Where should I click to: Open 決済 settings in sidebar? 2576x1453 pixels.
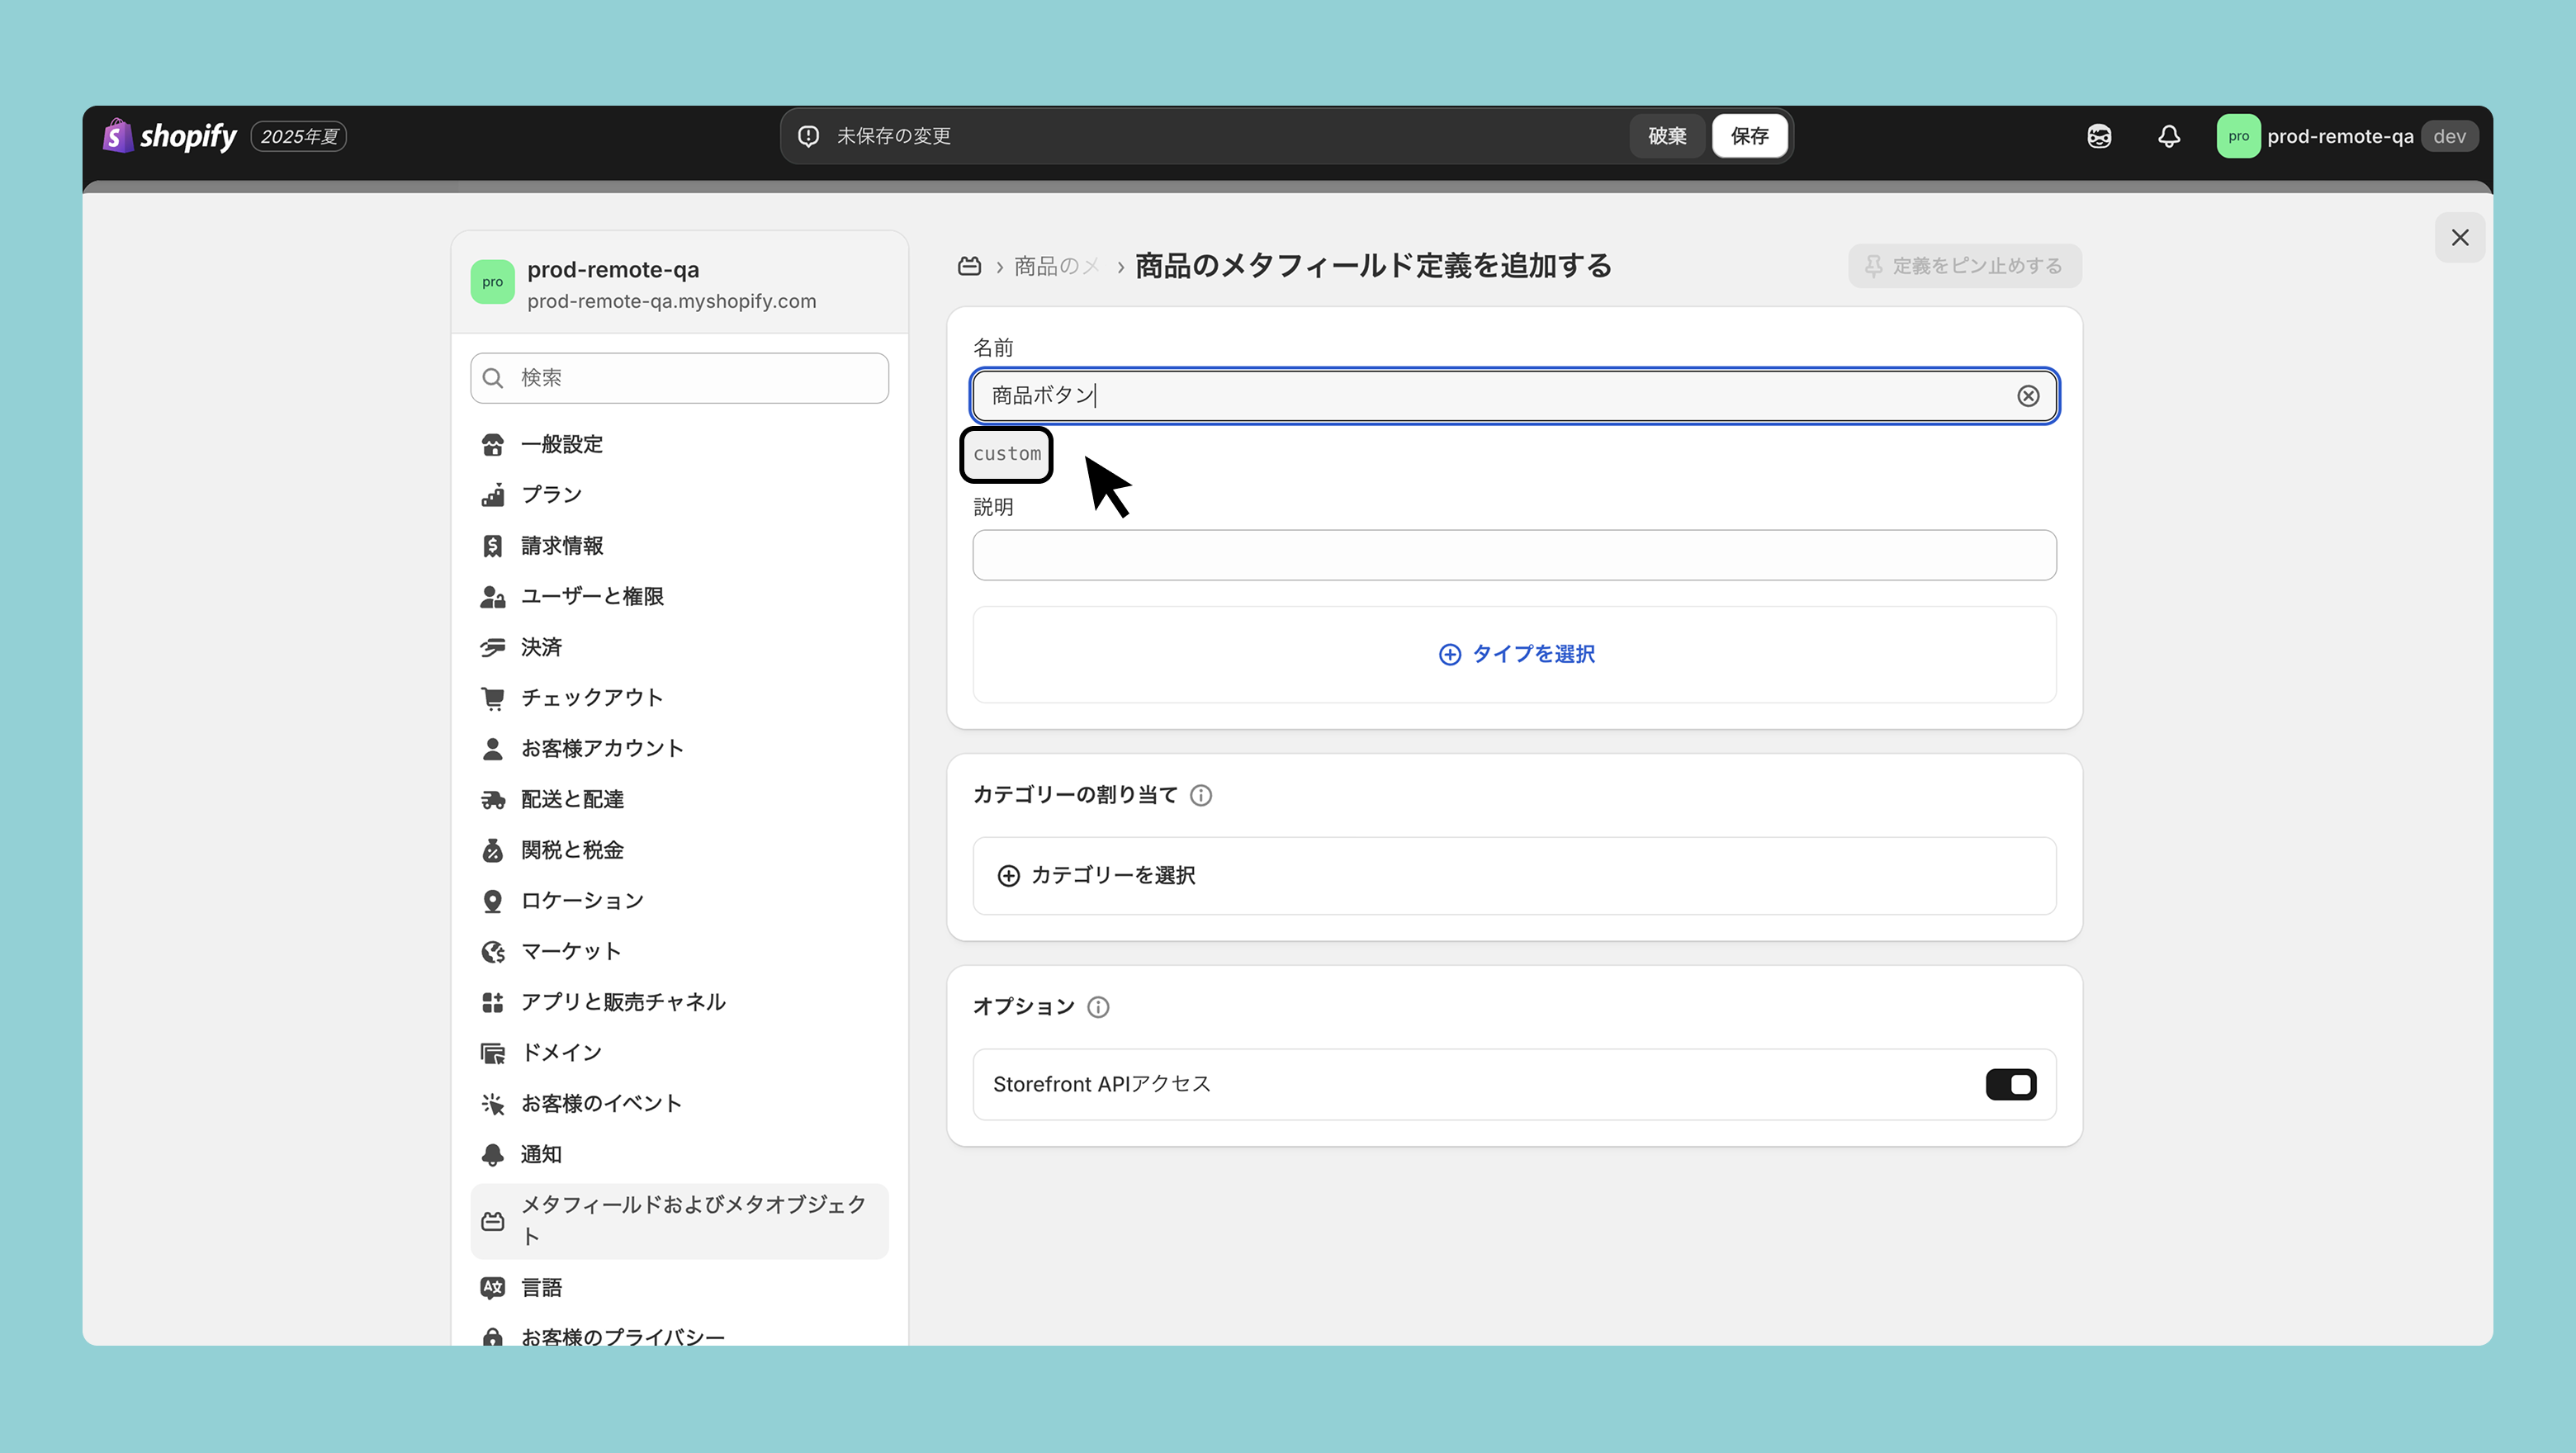coord(541,648)
